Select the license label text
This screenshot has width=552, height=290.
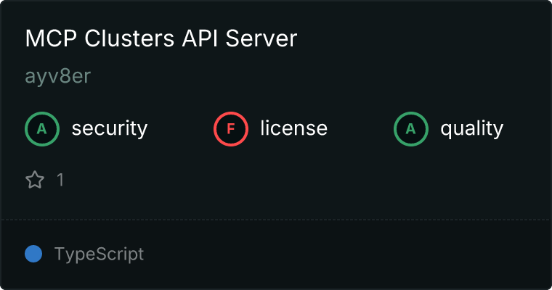(x=293, y=129)
